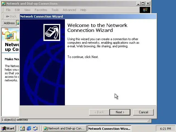
Task: Click the disabled Back wizard button
Action: (99, 112)
